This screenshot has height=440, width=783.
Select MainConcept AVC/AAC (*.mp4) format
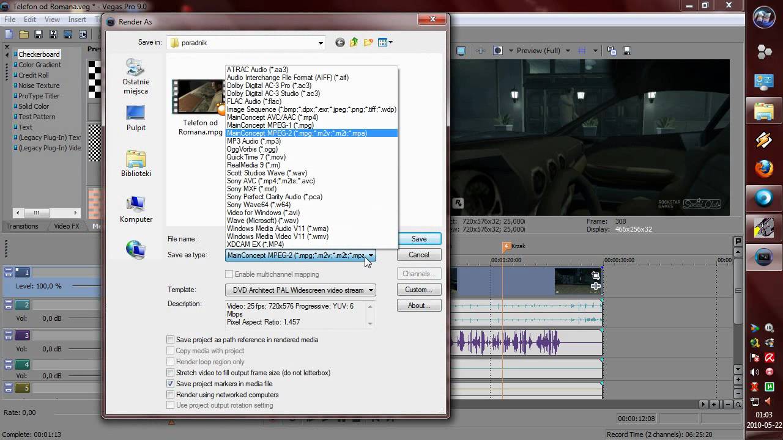(x=272, y=117)
